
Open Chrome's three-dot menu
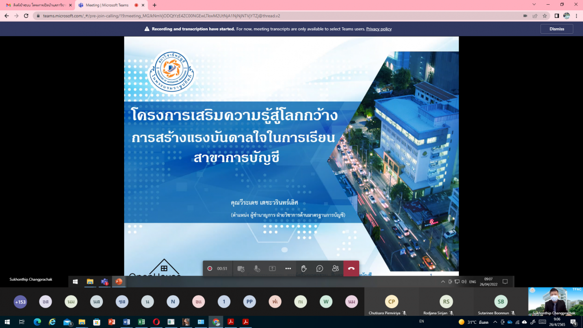576,16
